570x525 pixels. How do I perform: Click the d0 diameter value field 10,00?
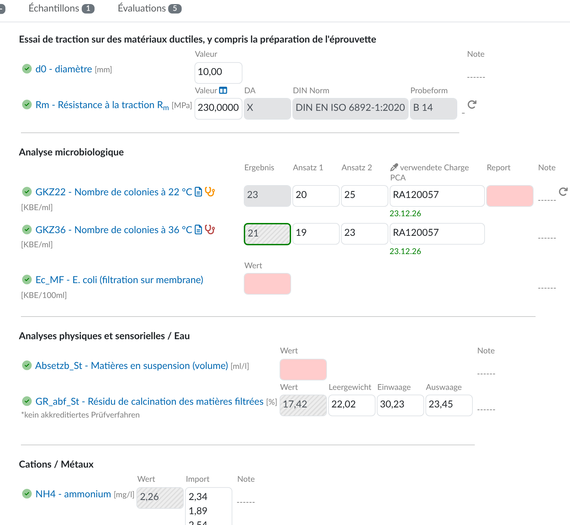pos(218,73)
